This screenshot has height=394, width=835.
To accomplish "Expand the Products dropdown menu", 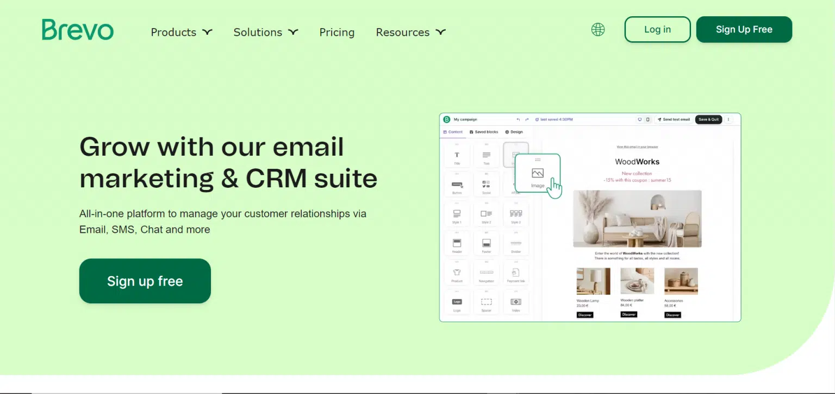I will pyautogui.click(x=181, y=33).
